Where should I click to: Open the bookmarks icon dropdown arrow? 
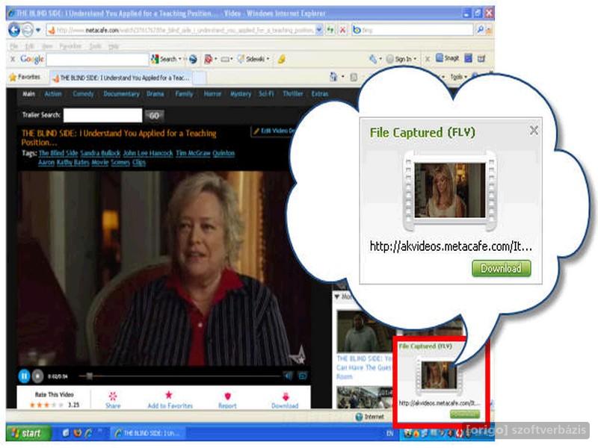click(x=215, y=59)
